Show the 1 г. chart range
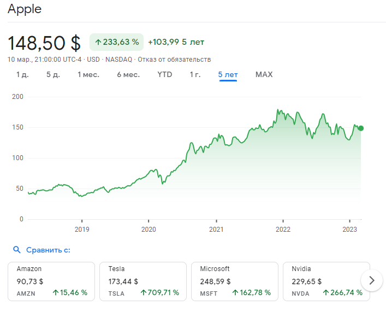Viewport: 386px width, 311px height. (x=195, y=74)
